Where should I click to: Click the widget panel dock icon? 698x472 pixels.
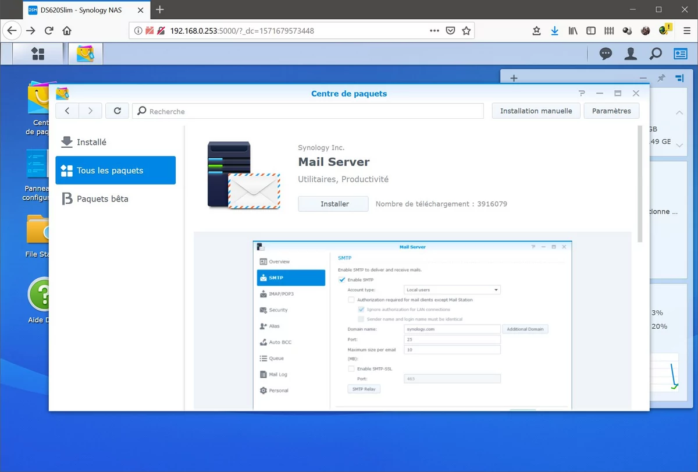click(679, 78)
